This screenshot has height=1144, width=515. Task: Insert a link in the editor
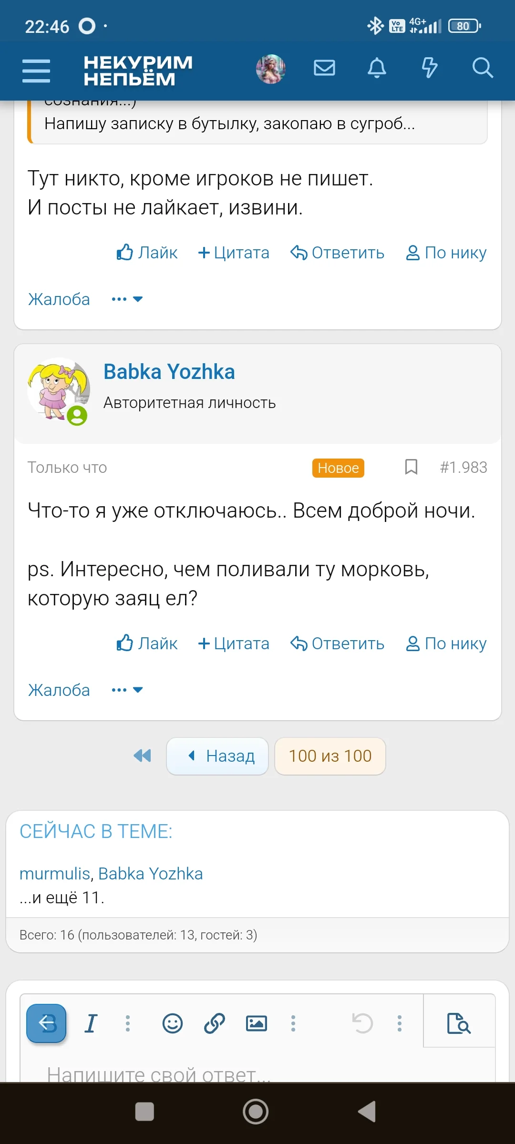[215, 1023]
